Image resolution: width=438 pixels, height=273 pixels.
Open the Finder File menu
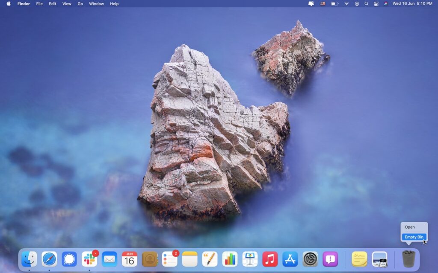39,3
